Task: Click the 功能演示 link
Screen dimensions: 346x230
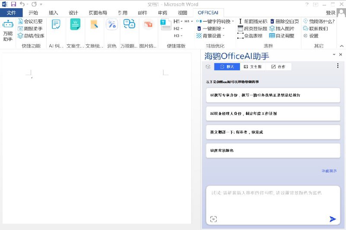Action: click(329, 171)
